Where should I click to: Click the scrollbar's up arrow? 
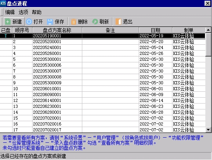tap(208, 30)
